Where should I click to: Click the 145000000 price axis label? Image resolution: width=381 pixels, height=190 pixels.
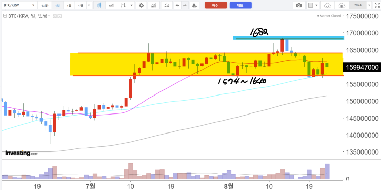[x=363, y=118]
